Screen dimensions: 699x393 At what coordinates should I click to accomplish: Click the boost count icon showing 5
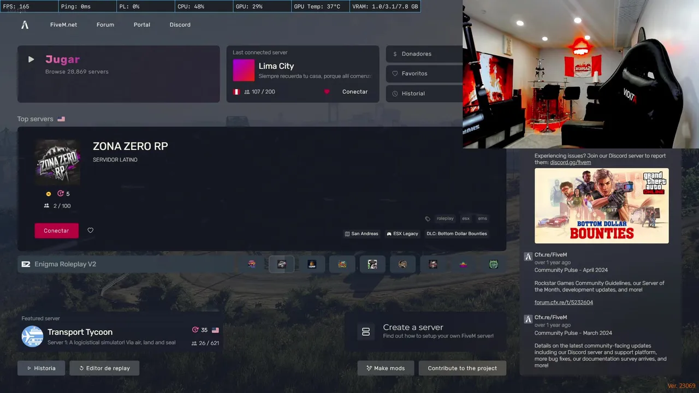click(x=61, y=194)
